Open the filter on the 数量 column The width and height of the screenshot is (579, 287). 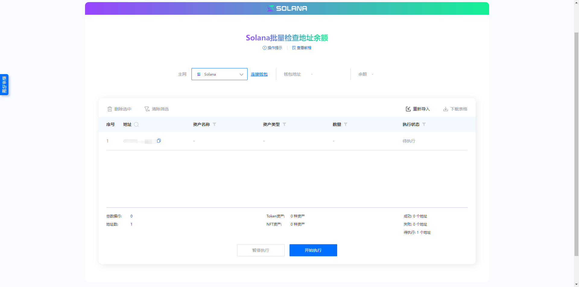coord(346,124)
